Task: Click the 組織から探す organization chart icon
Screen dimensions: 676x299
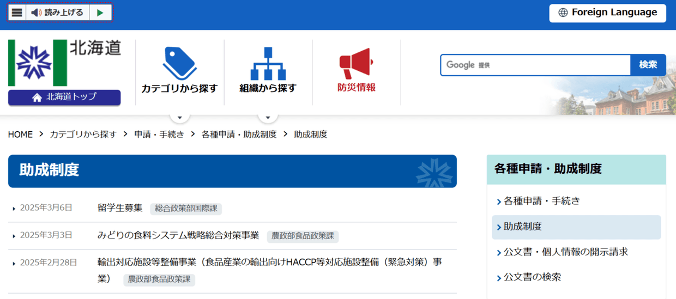Action: coord(268,64)
